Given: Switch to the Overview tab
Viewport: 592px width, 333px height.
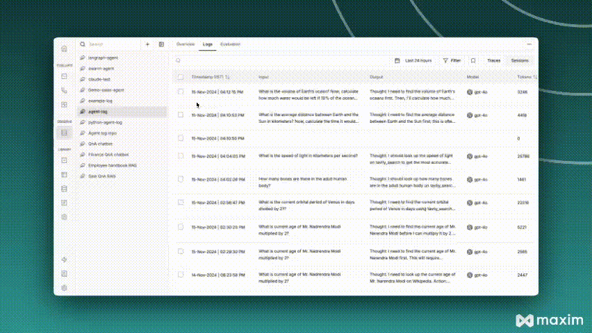Looking at the screenshot, I should point(186,44).
